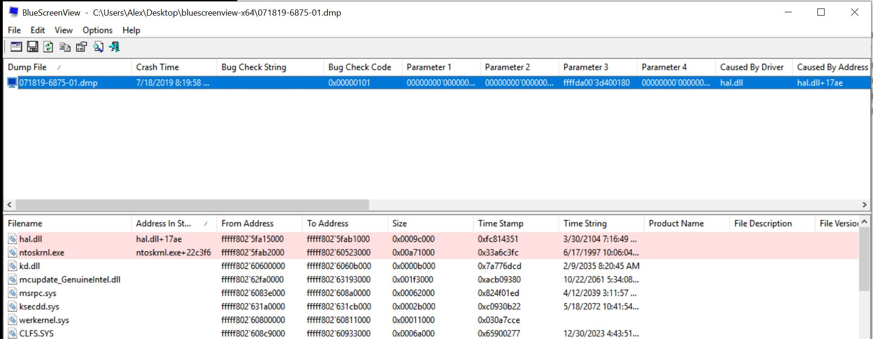Click the Parameter 4 column header
This screenshot has height=339, width=873.
coord(676,67)
